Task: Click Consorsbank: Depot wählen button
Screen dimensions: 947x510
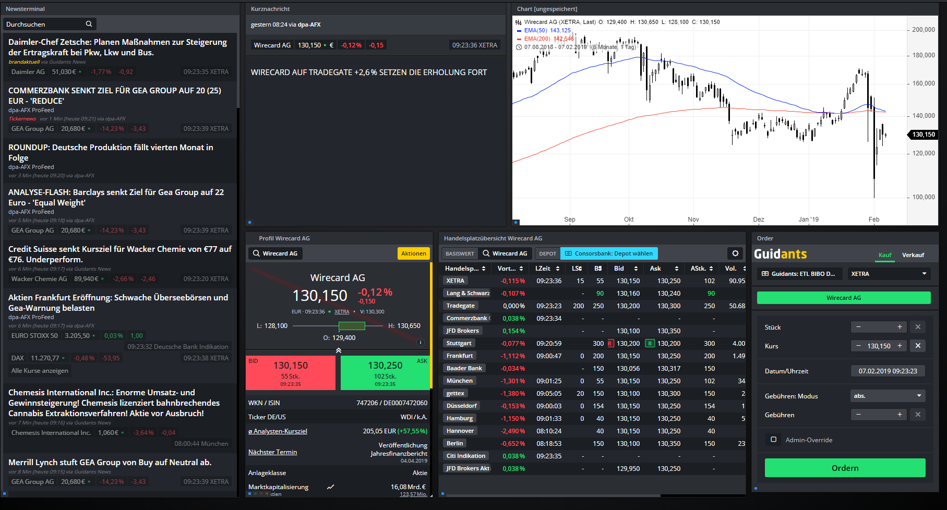Action: [x=609, y=253]
